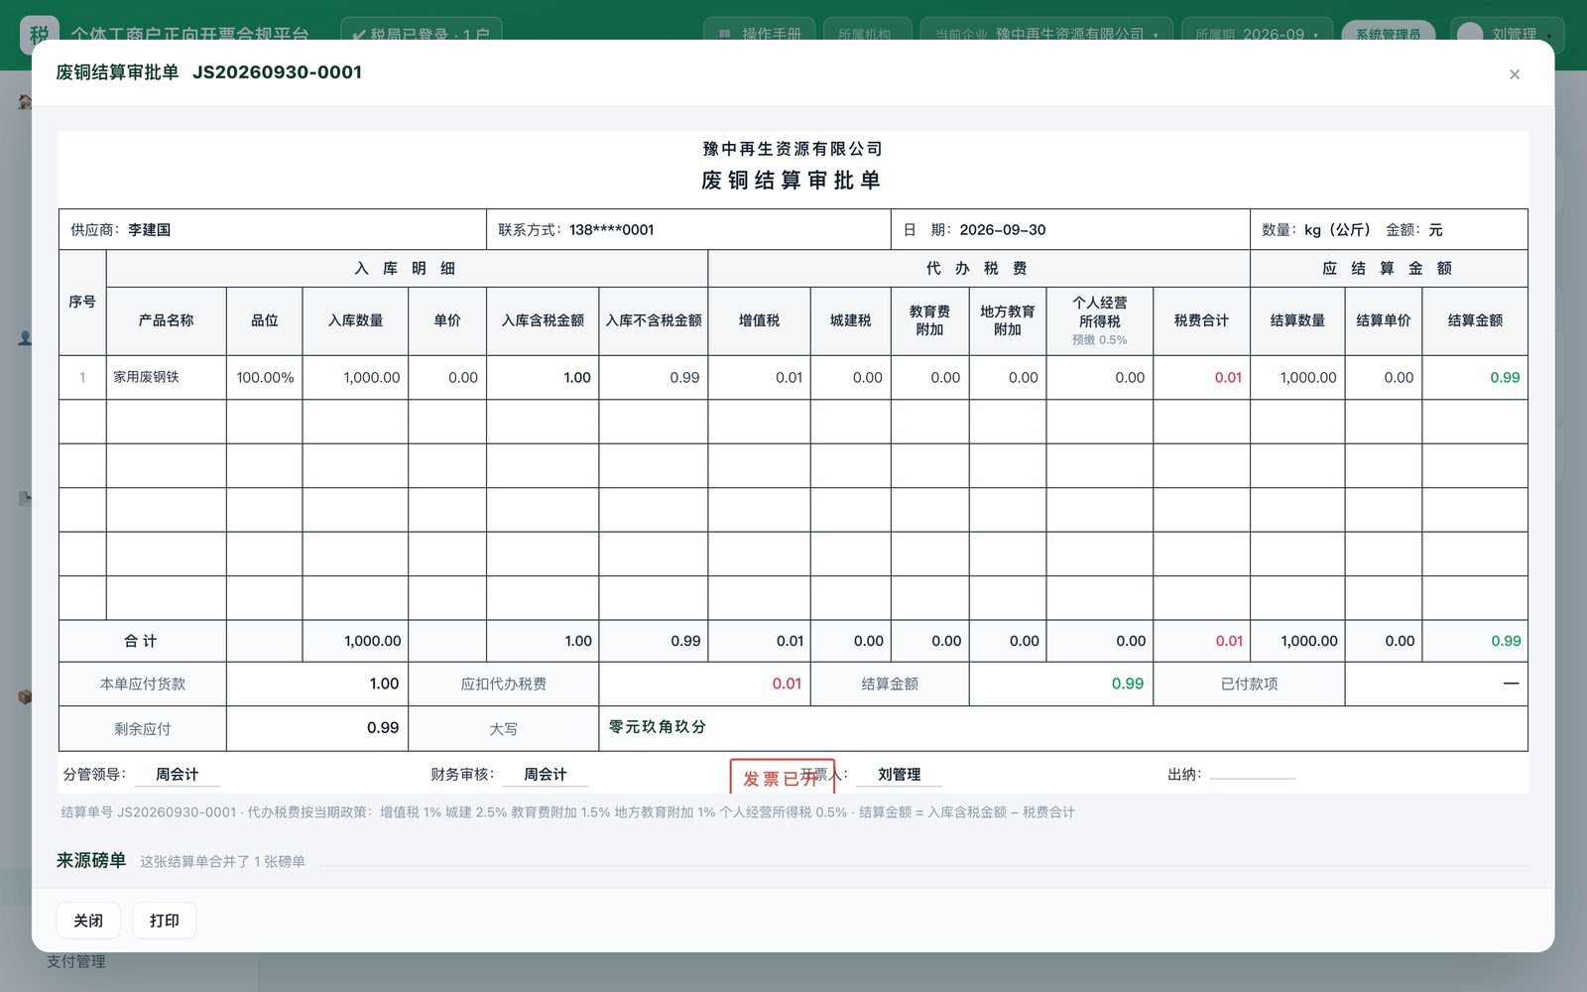Click 刘管理 next to 开票人
The width and height of the screenshot is (1587, 992).
coord(900,775)
